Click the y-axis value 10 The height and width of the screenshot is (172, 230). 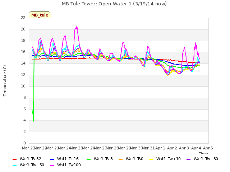[23, 86]
